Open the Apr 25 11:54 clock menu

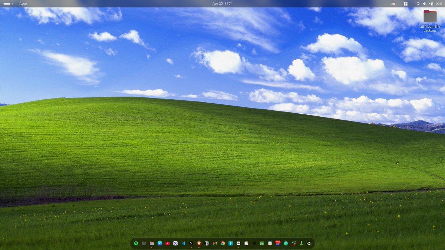click(x=222, y=3)
